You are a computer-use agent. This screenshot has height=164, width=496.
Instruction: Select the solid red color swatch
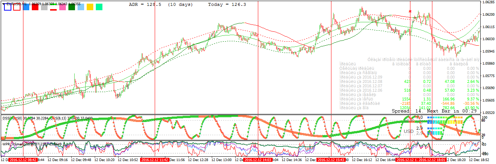tap(35, 7)
